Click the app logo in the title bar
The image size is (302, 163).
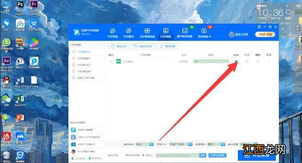coord(76,32)
